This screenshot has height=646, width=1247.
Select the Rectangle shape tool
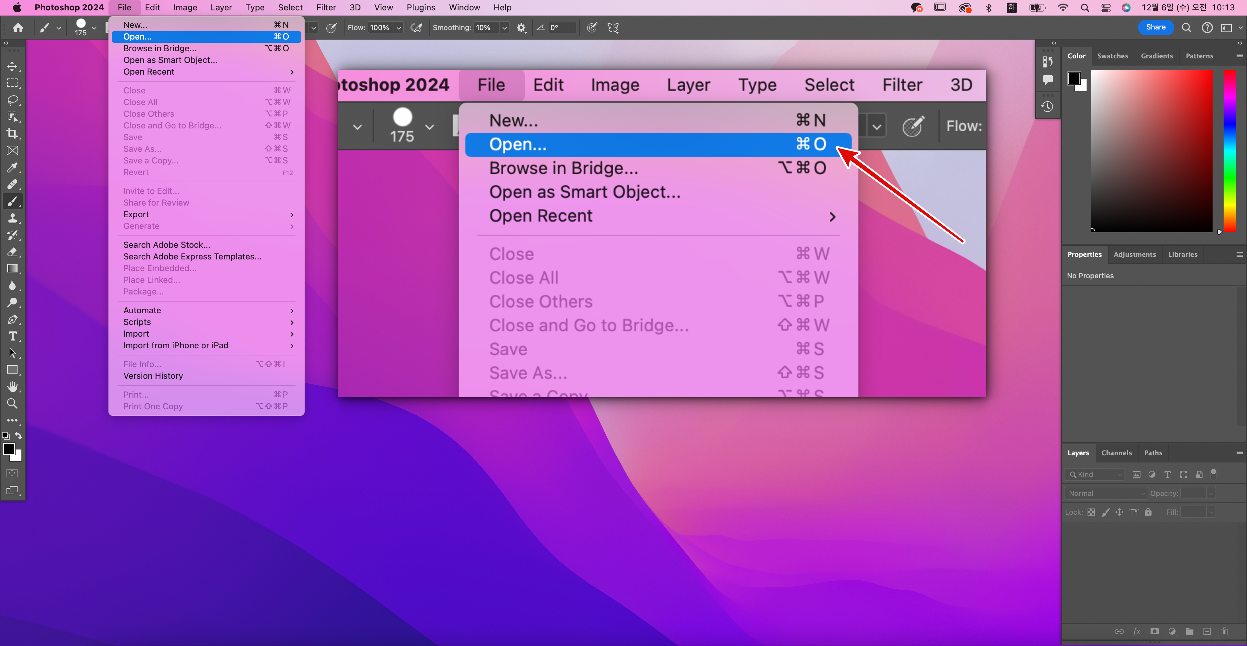coord(13,370)
